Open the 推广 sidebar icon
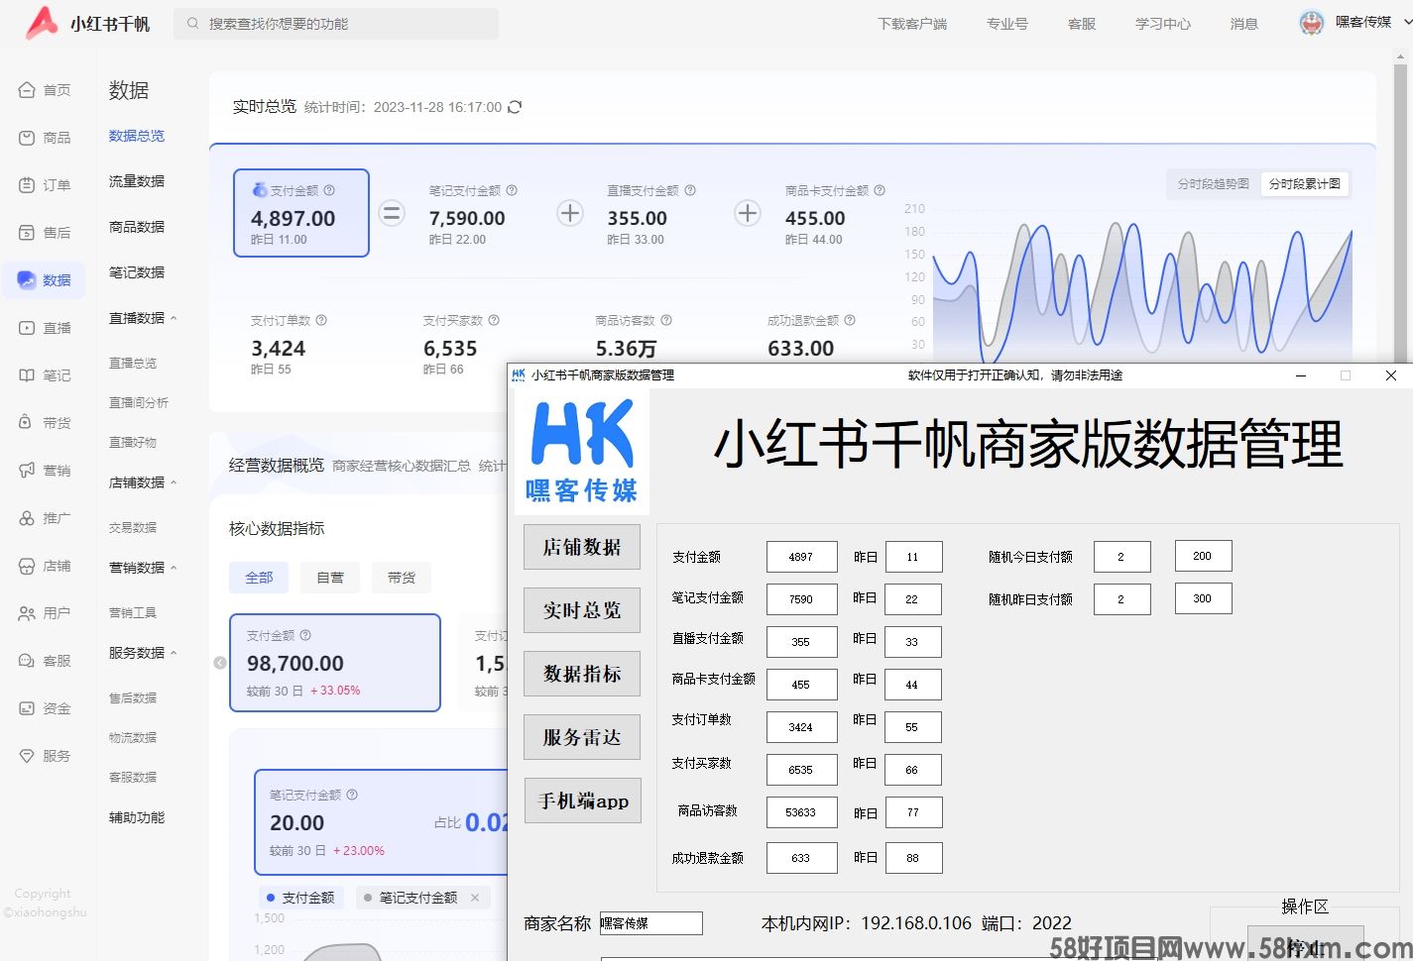 point(27,518)
